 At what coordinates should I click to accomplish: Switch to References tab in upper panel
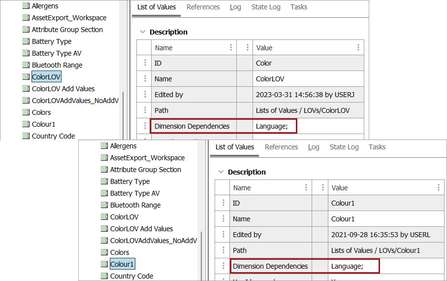pos(203,7)
